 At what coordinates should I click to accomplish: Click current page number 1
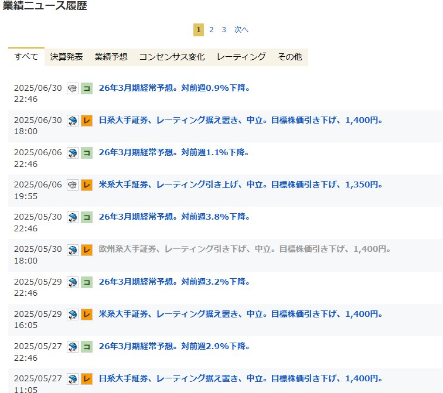pos(199,30)
